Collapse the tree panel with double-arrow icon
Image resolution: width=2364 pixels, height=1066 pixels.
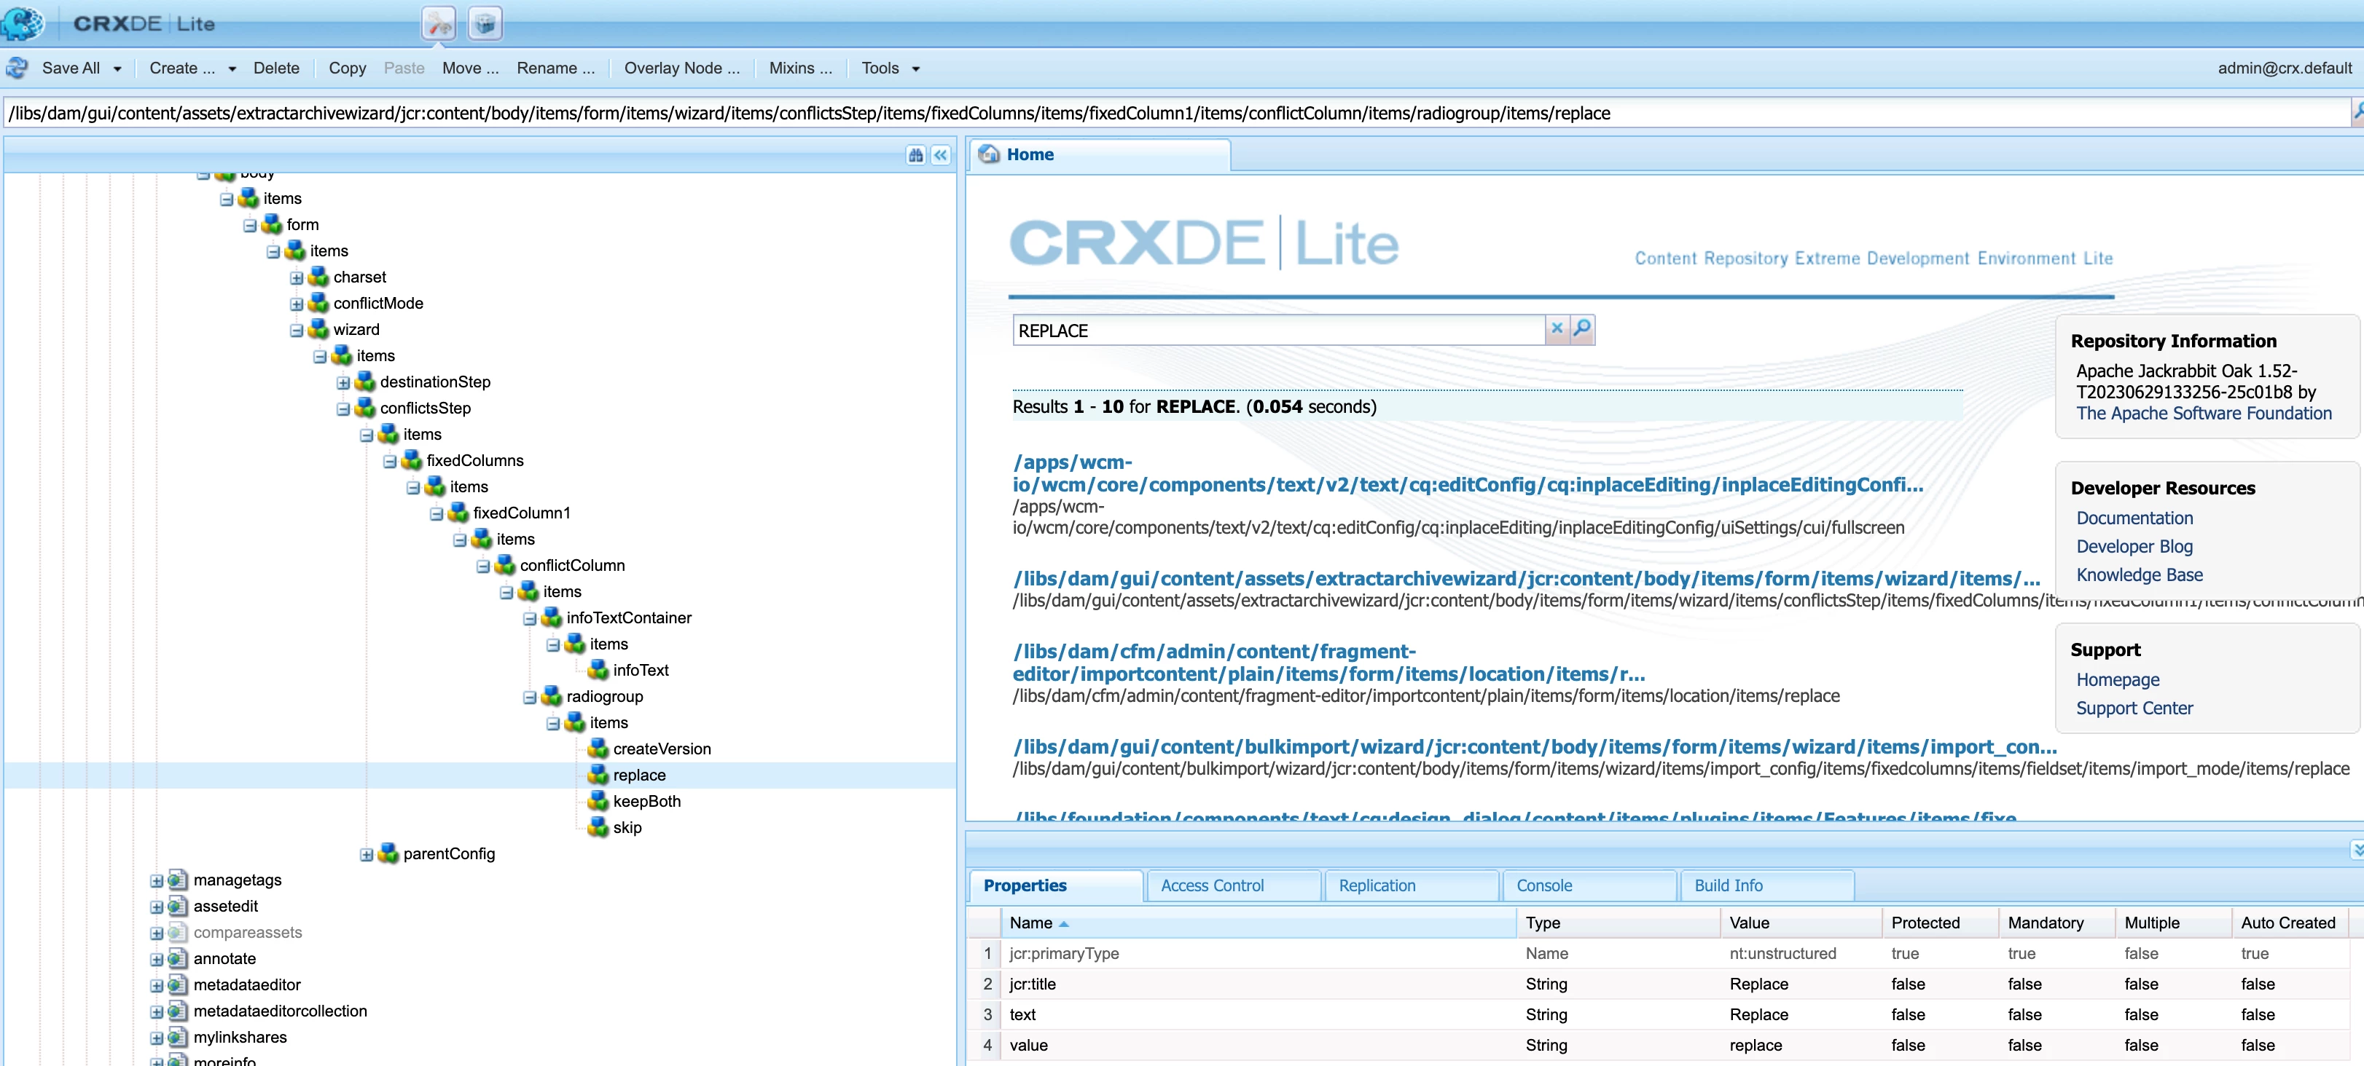[941, 155]
